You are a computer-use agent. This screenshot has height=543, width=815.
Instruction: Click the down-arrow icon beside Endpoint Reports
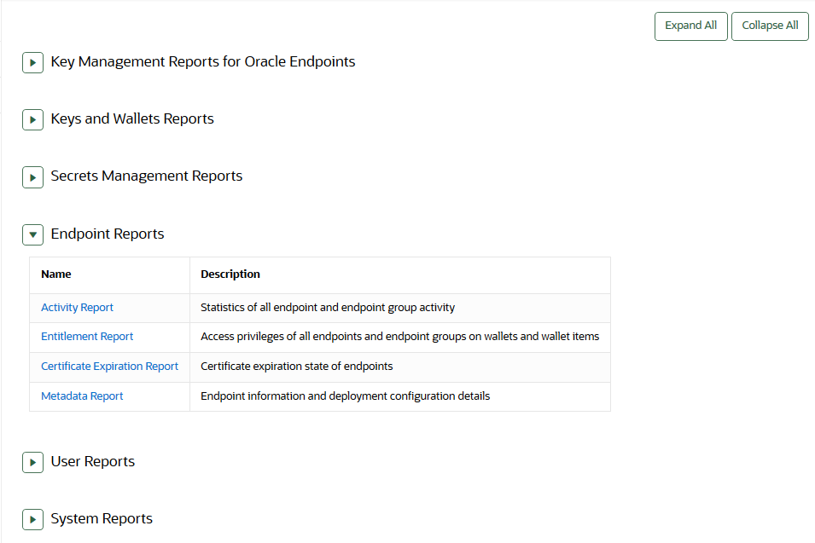tap(32, 234)
